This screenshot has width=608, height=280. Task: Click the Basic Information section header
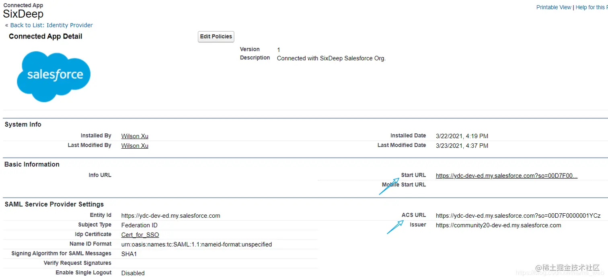(x=32, y=164)
